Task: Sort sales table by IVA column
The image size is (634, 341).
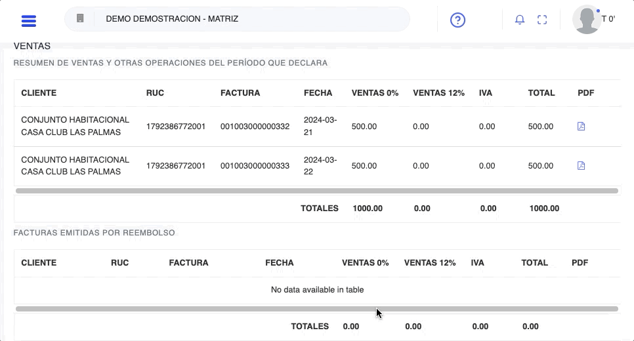Action: pyautogui.click(x=485, y=93)
